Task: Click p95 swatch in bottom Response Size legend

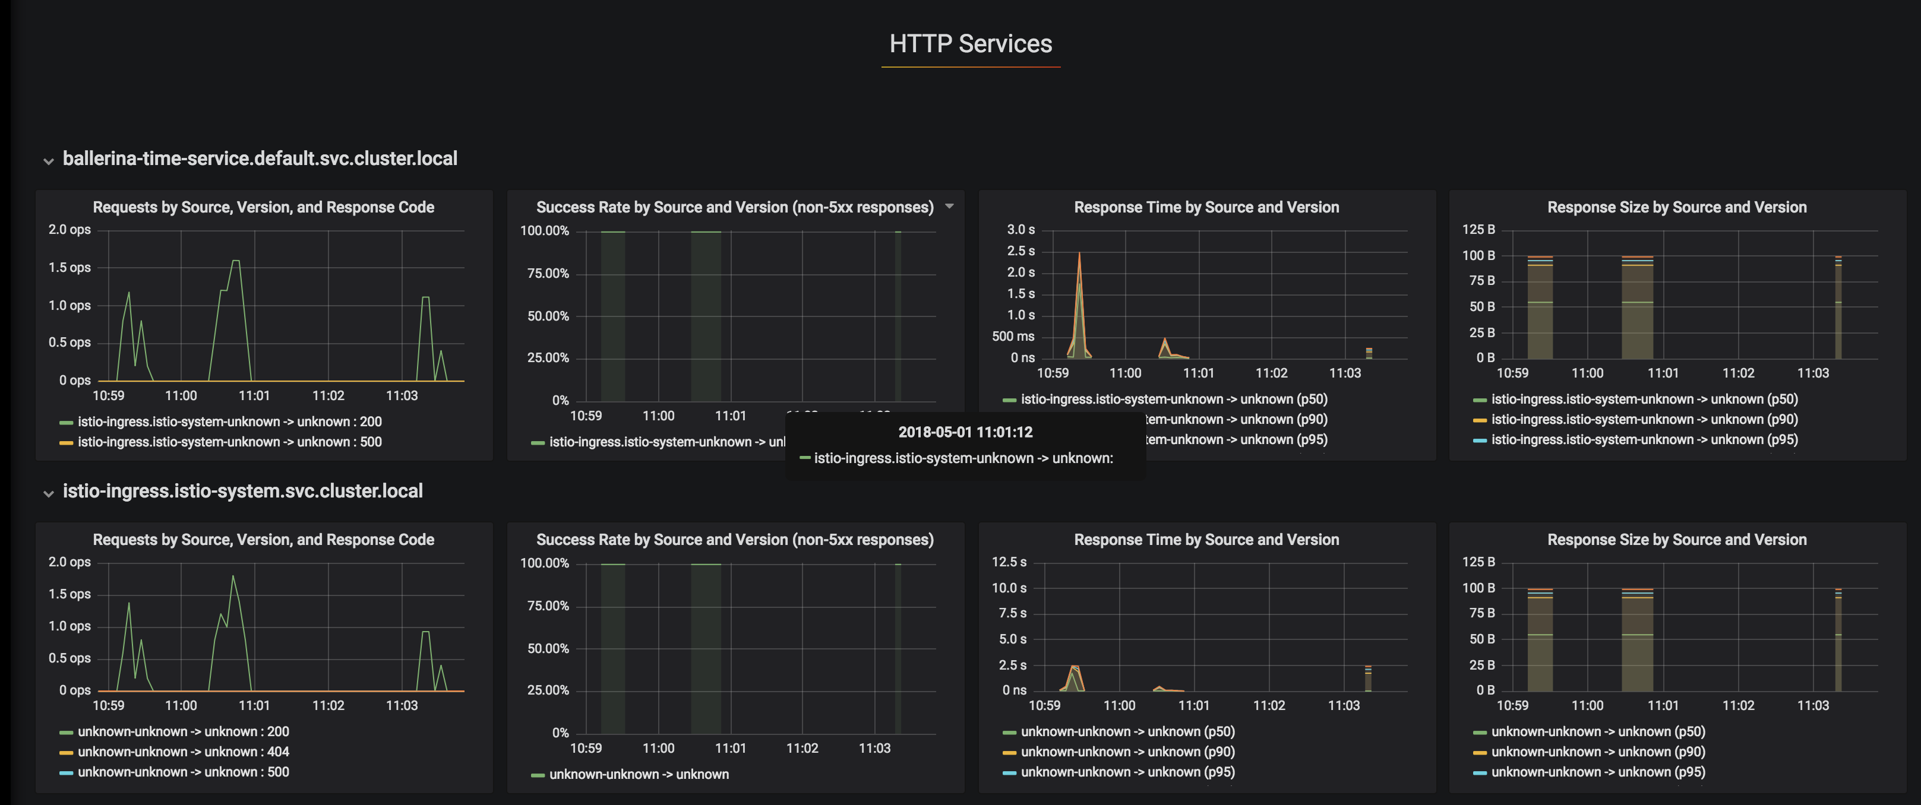Action: tap(1480, 773)
